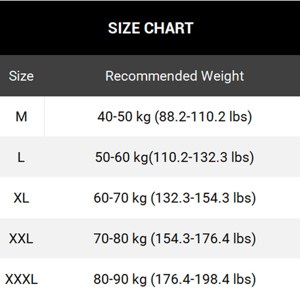This screenshot has height=300, width=300.
Task: Click the 70-80 kg weight range
Action: (x=120, y=238)
